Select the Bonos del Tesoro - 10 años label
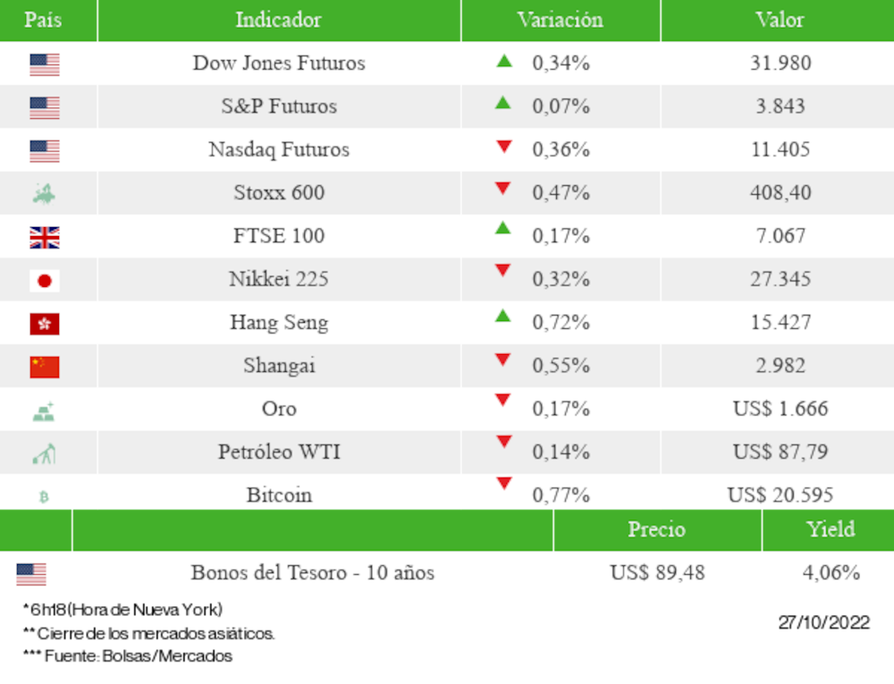The width and height of the screenshot is (894, 684). (x=312, y=573)
